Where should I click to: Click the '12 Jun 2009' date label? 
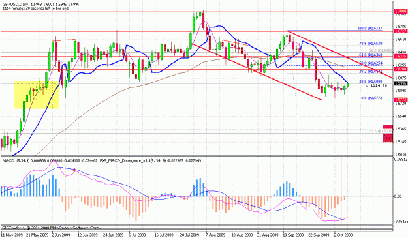coord(87,235)
